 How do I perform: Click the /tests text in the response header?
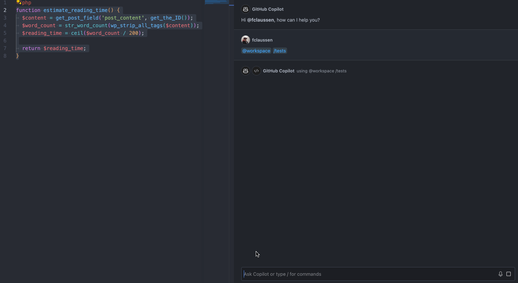[341, 71]
